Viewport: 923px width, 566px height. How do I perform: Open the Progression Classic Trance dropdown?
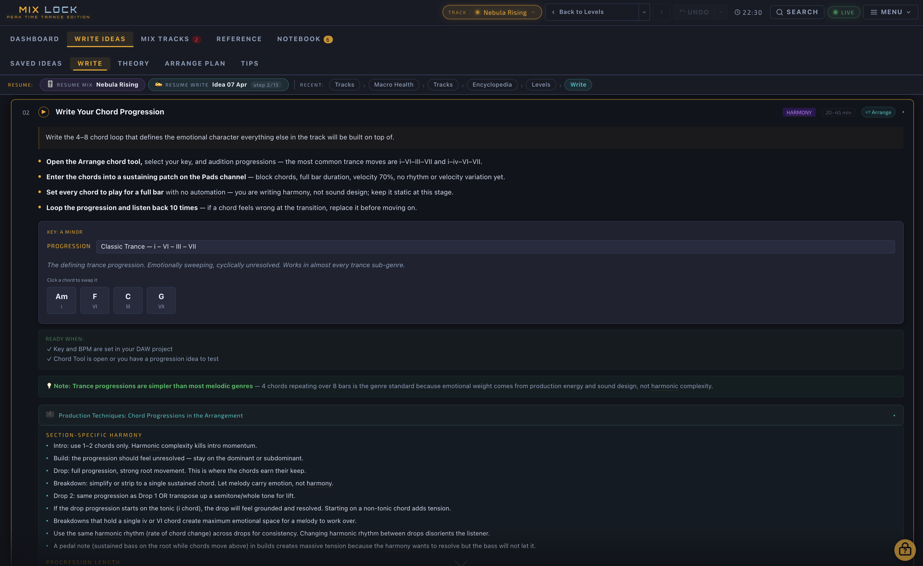[495, 247]
